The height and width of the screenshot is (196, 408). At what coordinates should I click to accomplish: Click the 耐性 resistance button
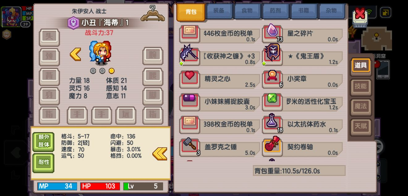(x=43, y=162)
